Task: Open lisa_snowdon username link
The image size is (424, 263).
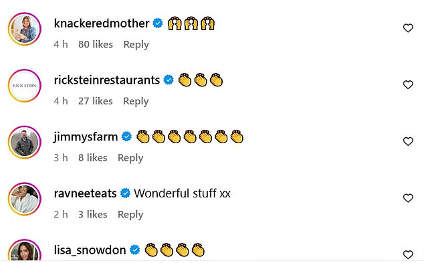Action: pos(90,250)
